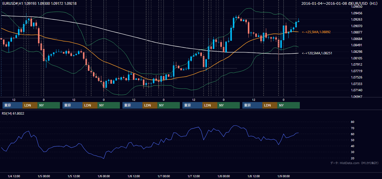This screenshot has width=382, height=179.
Task: Click the 1/9 00:00 time label
Action: click(284, 176)
